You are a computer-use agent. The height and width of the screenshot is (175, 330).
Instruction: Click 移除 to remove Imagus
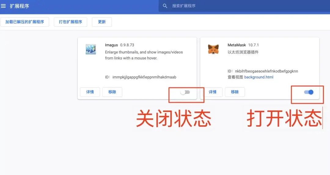pos(112,92)
